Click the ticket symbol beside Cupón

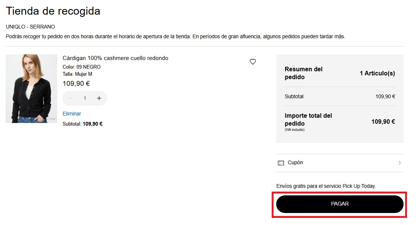coord(281,162)
